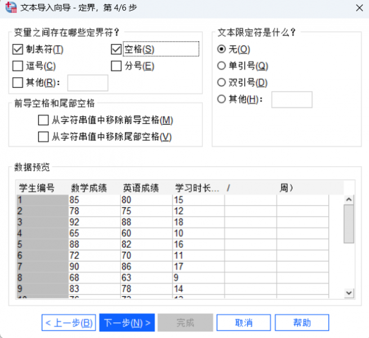The image size is (369, 338).
Task: Close the text import wizard dialog
Action: tap(359, 8)
